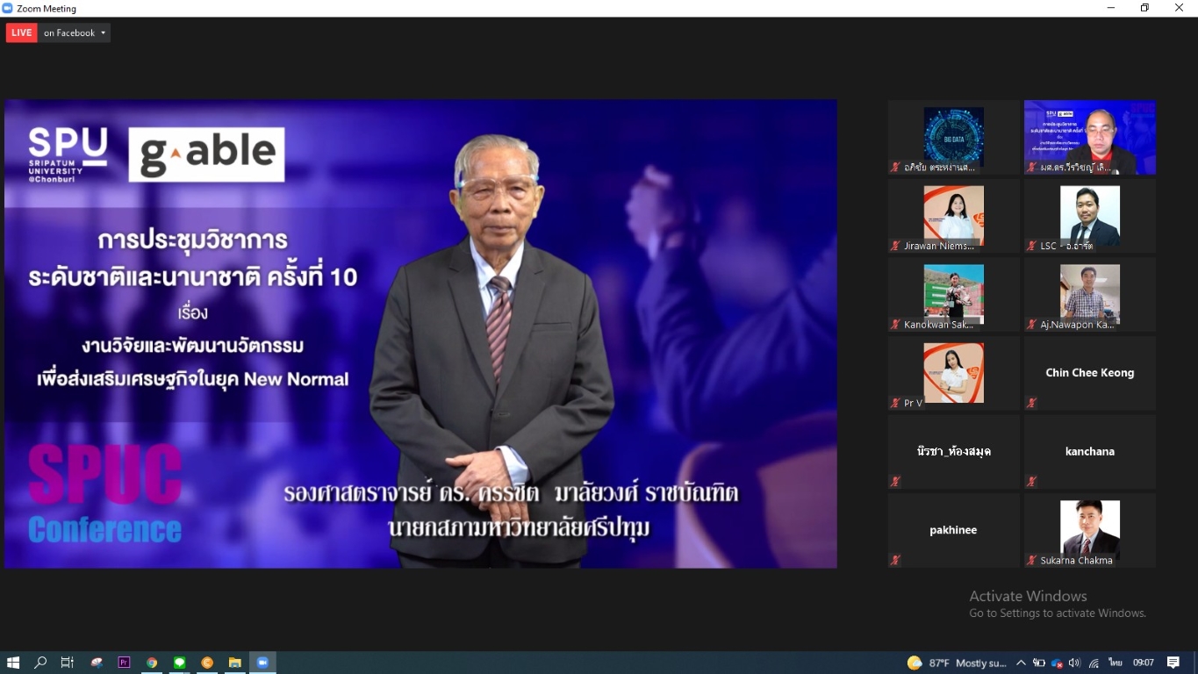This screenshot has width=1198, height=674.
Task: Click the muted mic icon for Pr V
Action: point(896,403)
